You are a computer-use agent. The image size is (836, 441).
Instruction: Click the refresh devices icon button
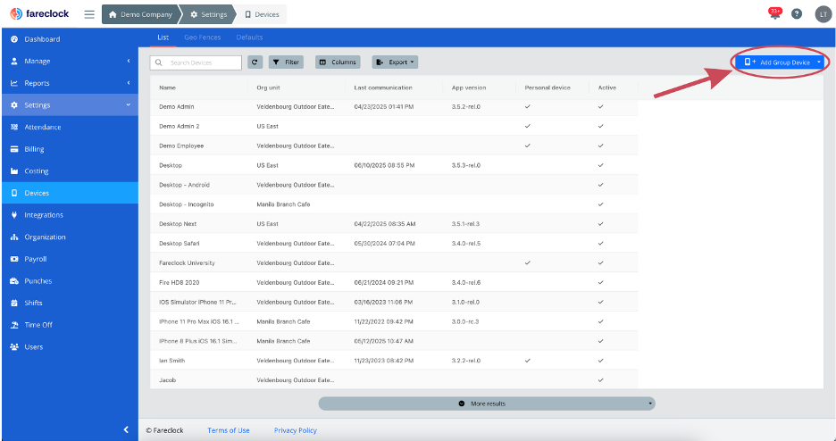(x=255, y=62)
